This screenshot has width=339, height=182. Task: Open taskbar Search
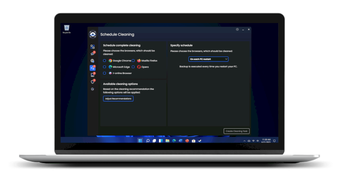point(148,140)
